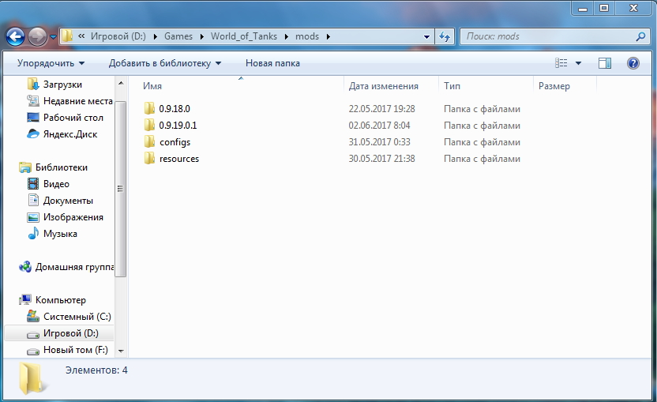Change view using the view icon
Viewport: 657px width, 402px height.
pos(561,63)
